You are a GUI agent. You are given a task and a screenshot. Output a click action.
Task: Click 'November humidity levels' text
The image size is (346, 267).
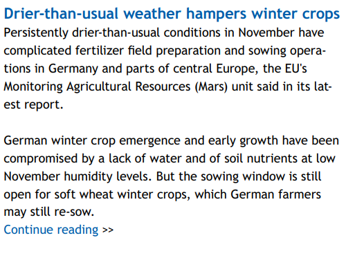pyautogui.click(x=78, y=177)
